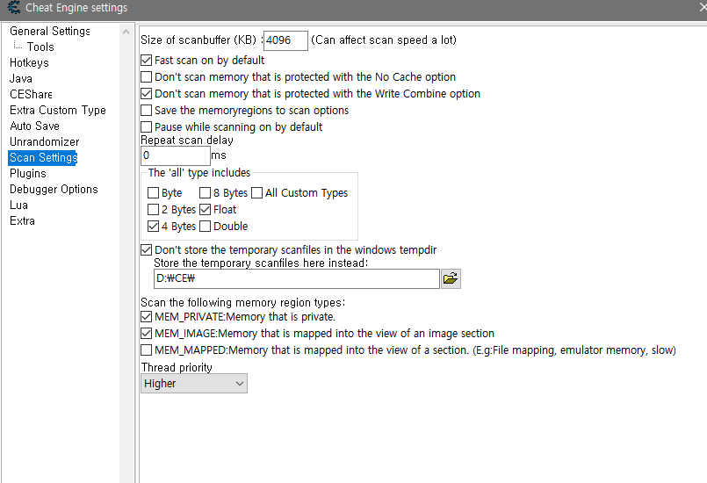The width and height of the screenshot is (707, 483).
Task: Click the Cheat Engine logo in title bar
Action: pos(13,8)
